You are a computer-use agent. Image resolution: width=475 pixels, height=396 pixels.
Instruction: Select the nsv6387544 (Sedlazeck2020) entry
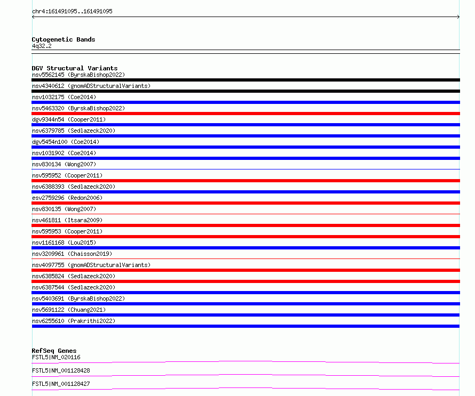pyautogui.click(x=74, y=287)
